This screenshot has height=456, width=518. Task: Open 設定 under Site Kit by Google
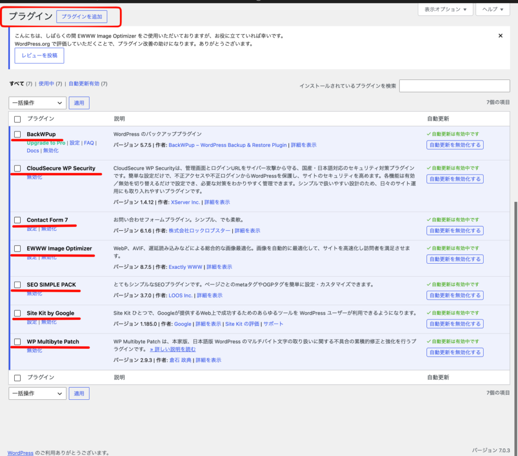(x=32, y=322)
